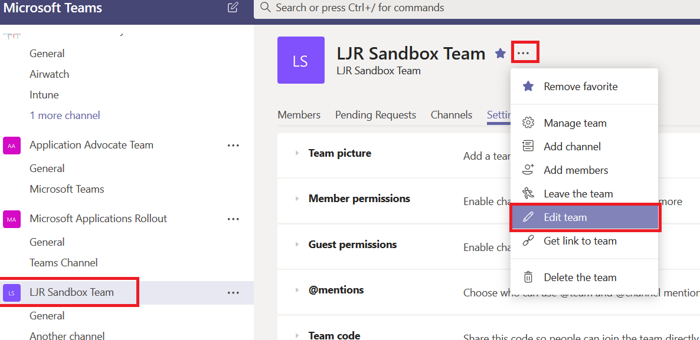Choose Leave the team

click(584, 193)
